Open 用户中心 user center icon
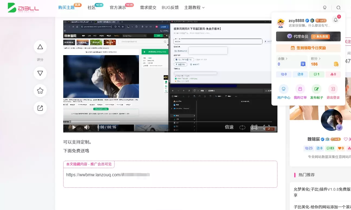 (284, 89)
